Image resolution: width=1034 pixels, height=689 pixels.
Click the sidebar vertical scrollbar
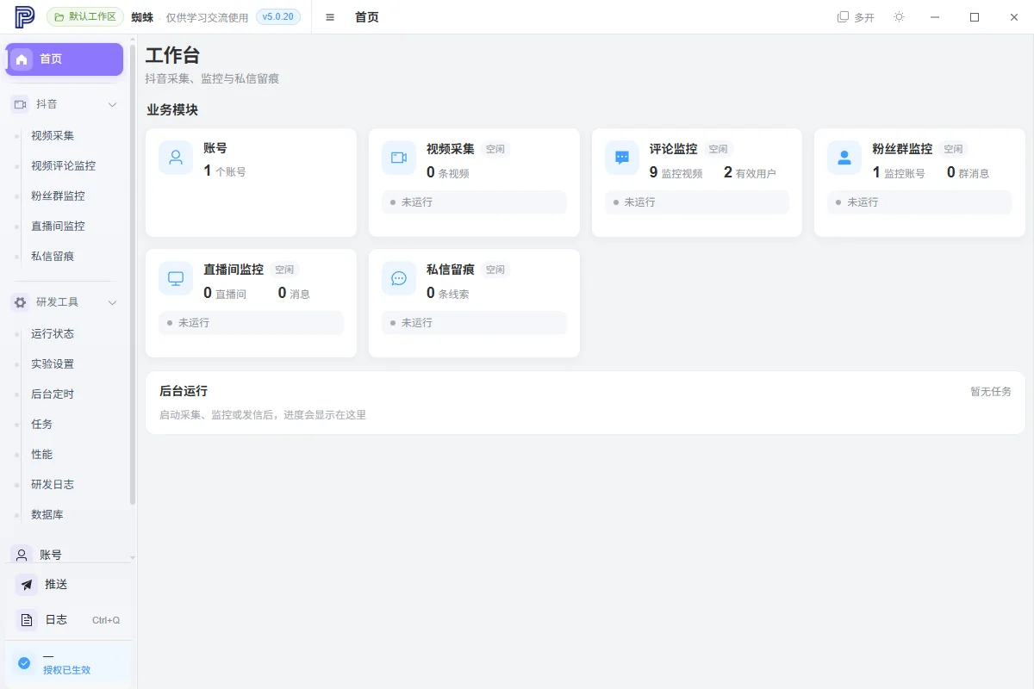pos(133,276)
